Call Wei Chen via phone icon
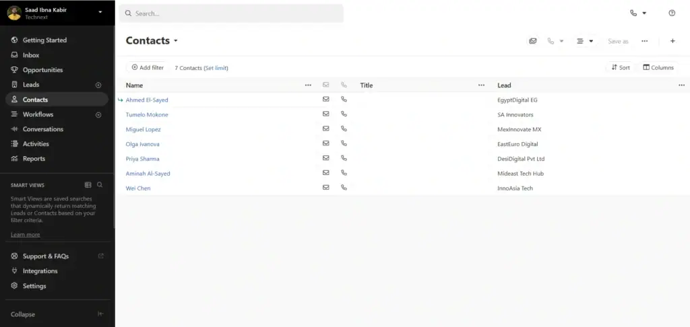 [344, 187]
